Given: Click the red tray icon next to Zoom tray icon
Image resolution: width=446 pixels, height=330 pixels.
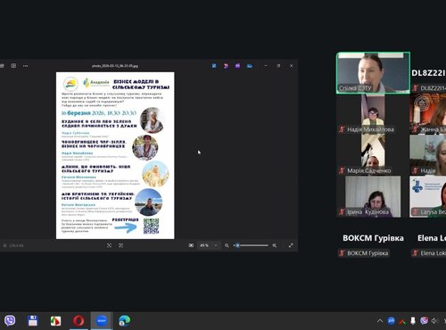Looking at the screenshot, I should [x=402, y=321].
